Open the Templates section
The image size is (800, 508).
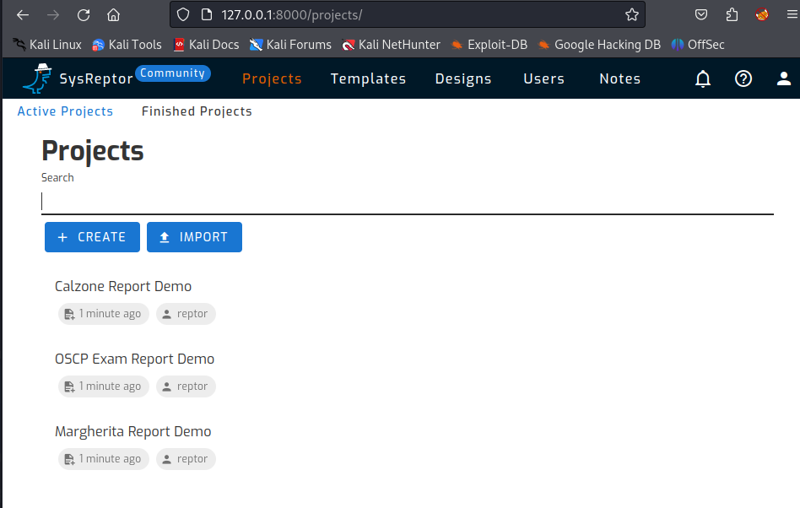click(x=368, y=78)
